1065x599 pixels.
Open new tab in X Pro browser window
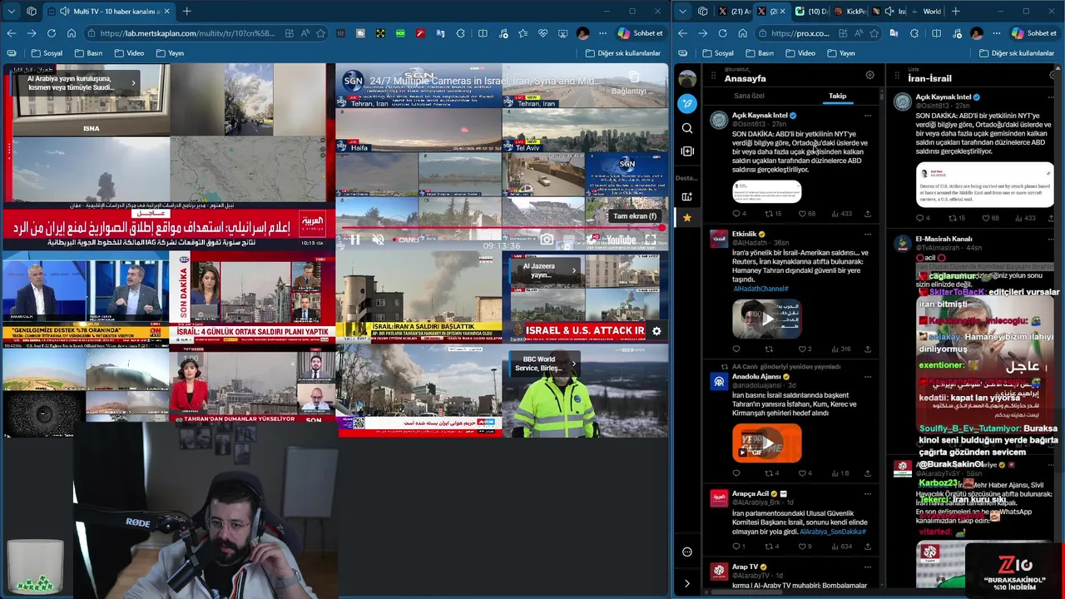point(955,12)
